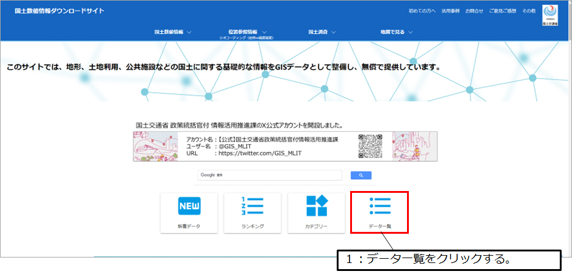572x274 pixels.
Task: Open the その他 header link
Action: pos(529,11)
